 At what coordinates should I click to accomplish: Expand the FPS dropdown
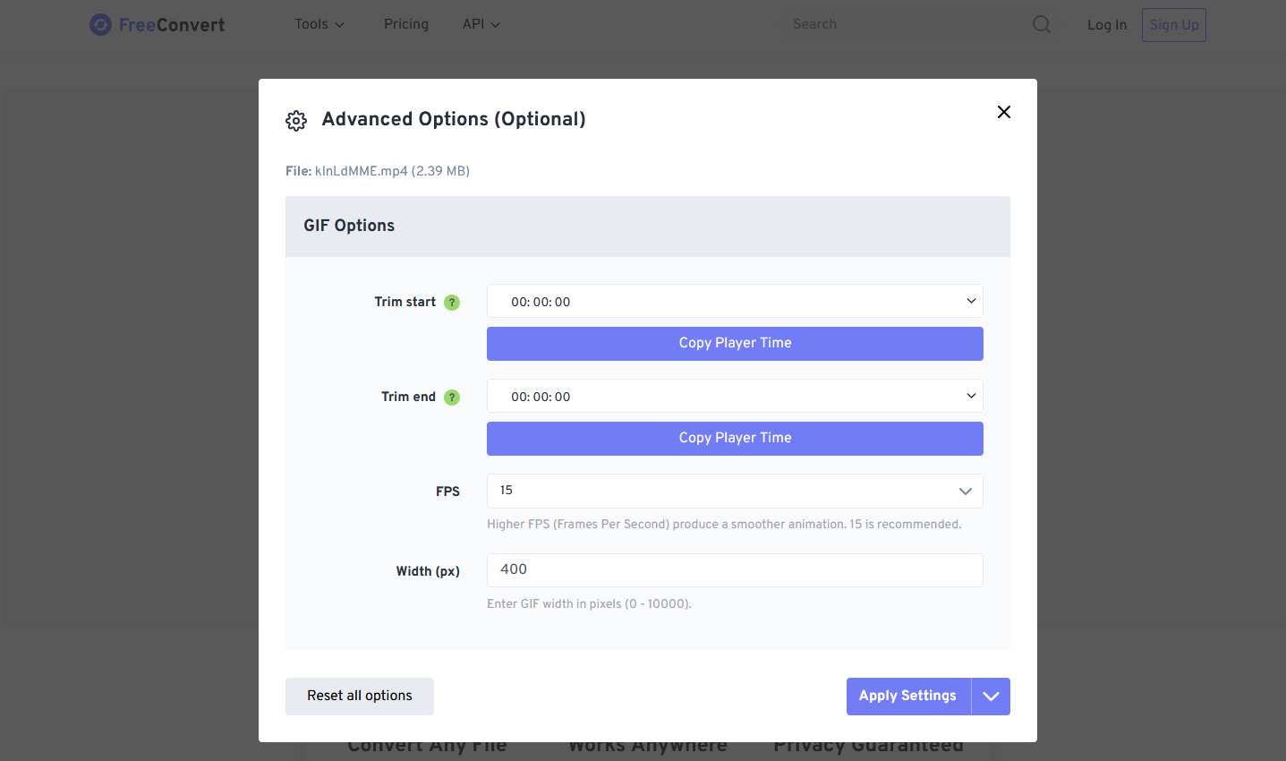(735, 491)
